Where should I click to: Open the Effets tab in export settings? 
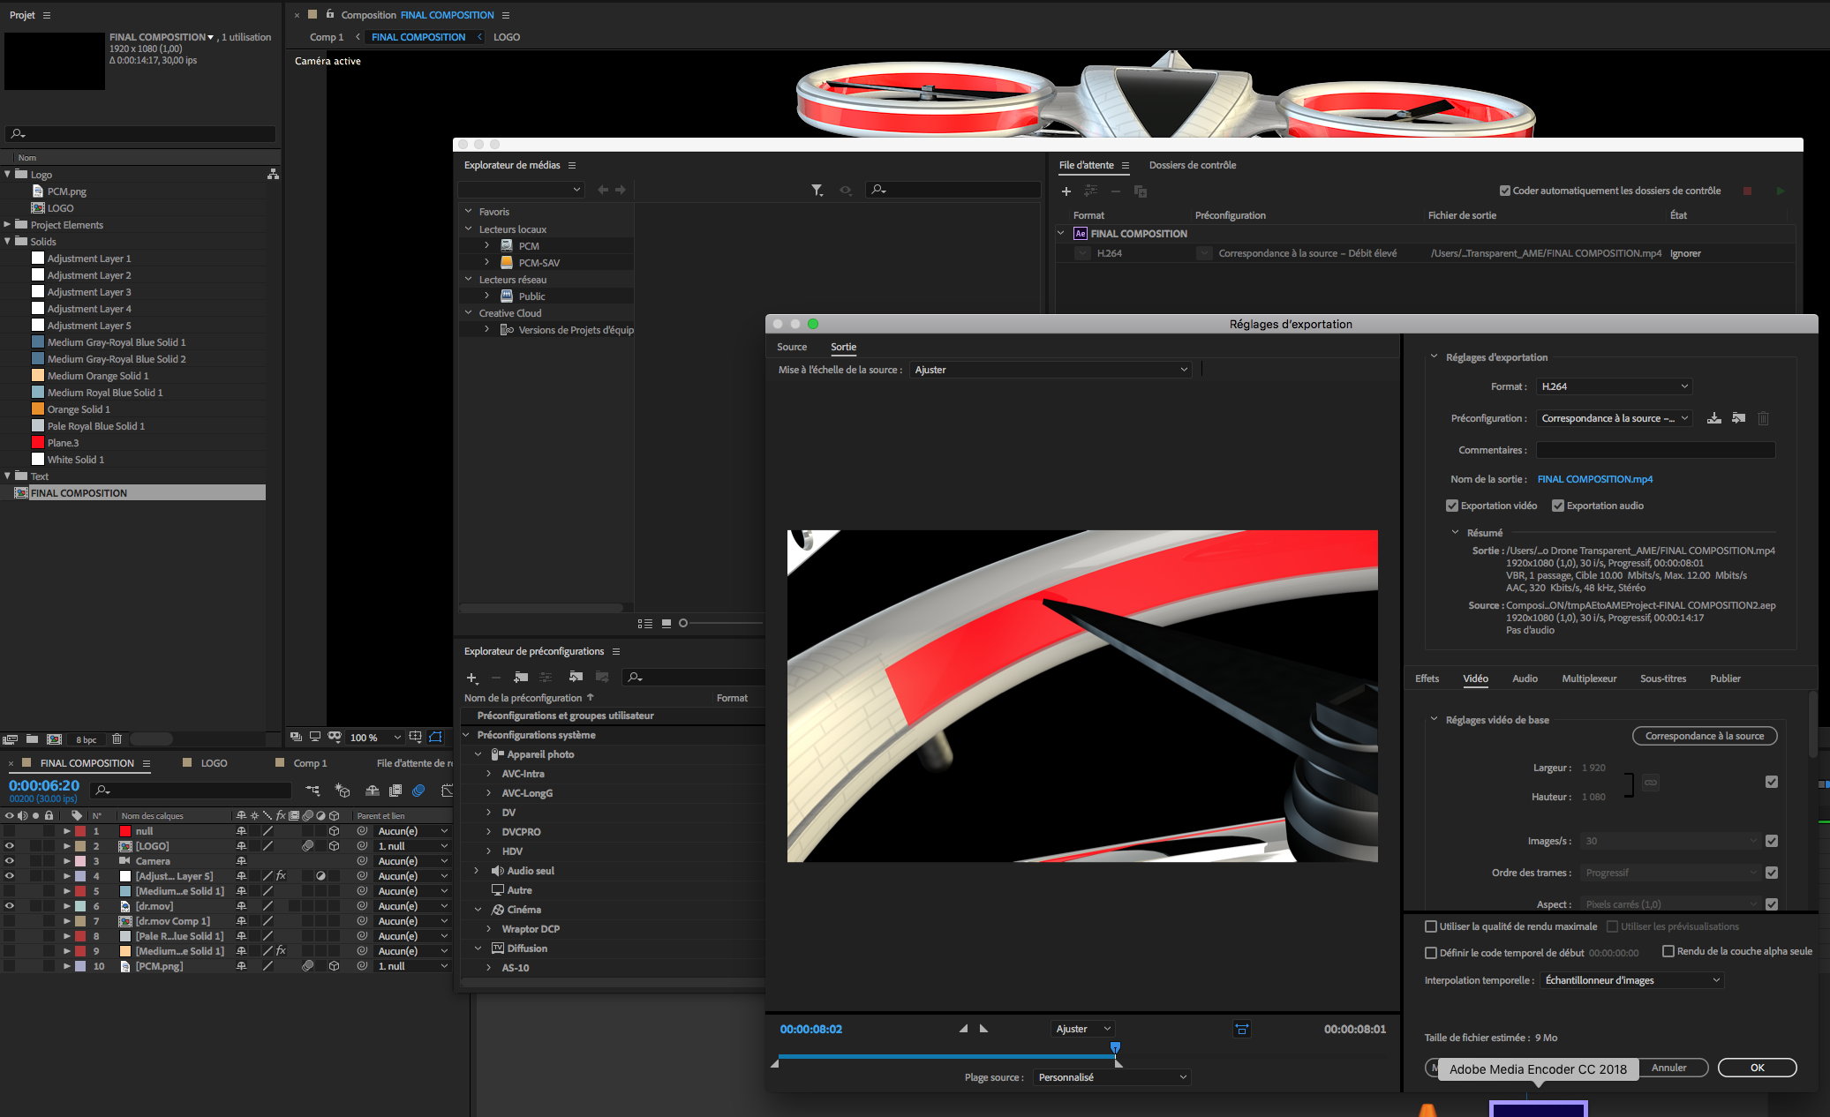click(1427, 678)
